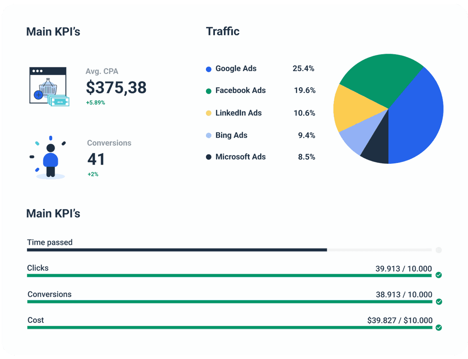Click the blue Google Ads legend dot

pos(209,68)
